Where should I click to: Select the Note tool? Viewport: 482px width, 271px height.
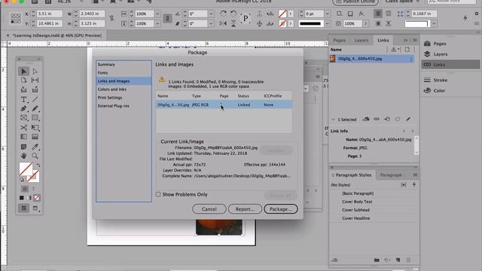[x=23, y=147]
